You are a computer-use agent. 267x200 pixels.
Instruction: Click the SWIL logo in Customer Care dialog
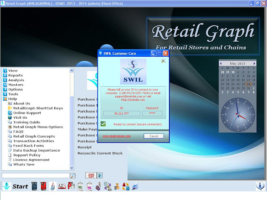pos(133,72)
